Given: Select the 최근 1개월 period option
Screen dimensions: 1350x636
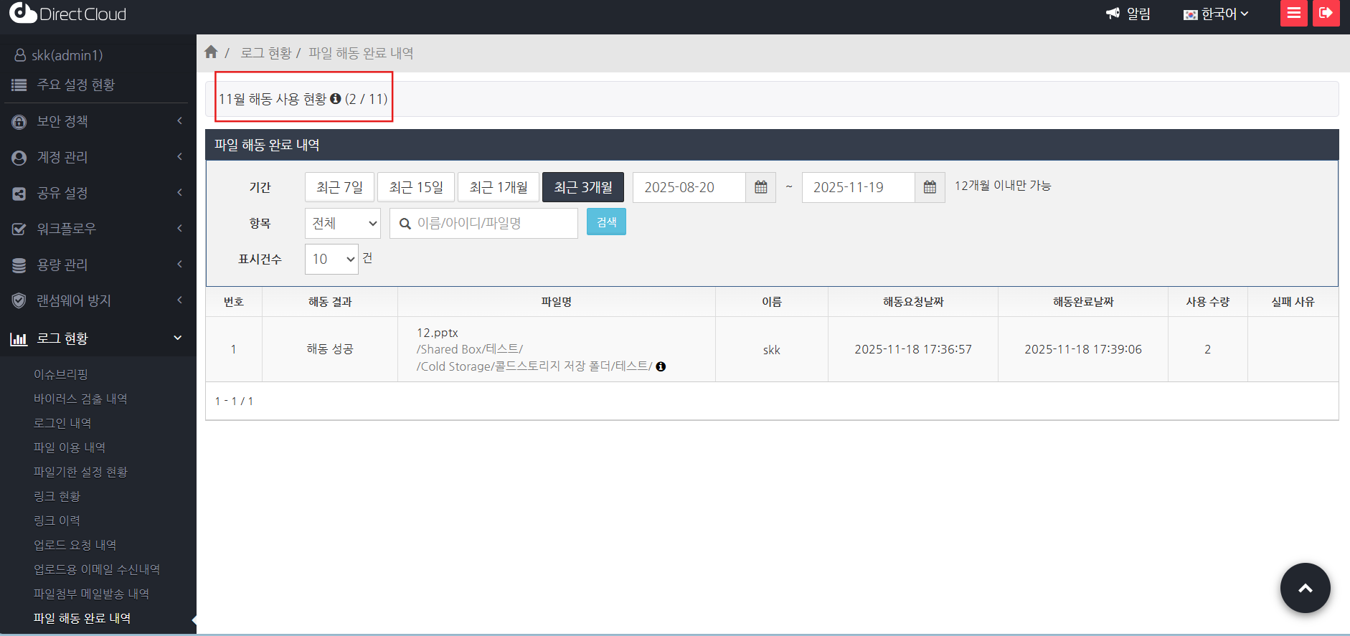Looking at the screenshot, I should 499,188.
